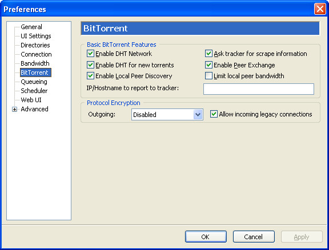Open the Outgoing encryption dropdown
The height and width of the screenshot is (250, 329).
point(167,115)
